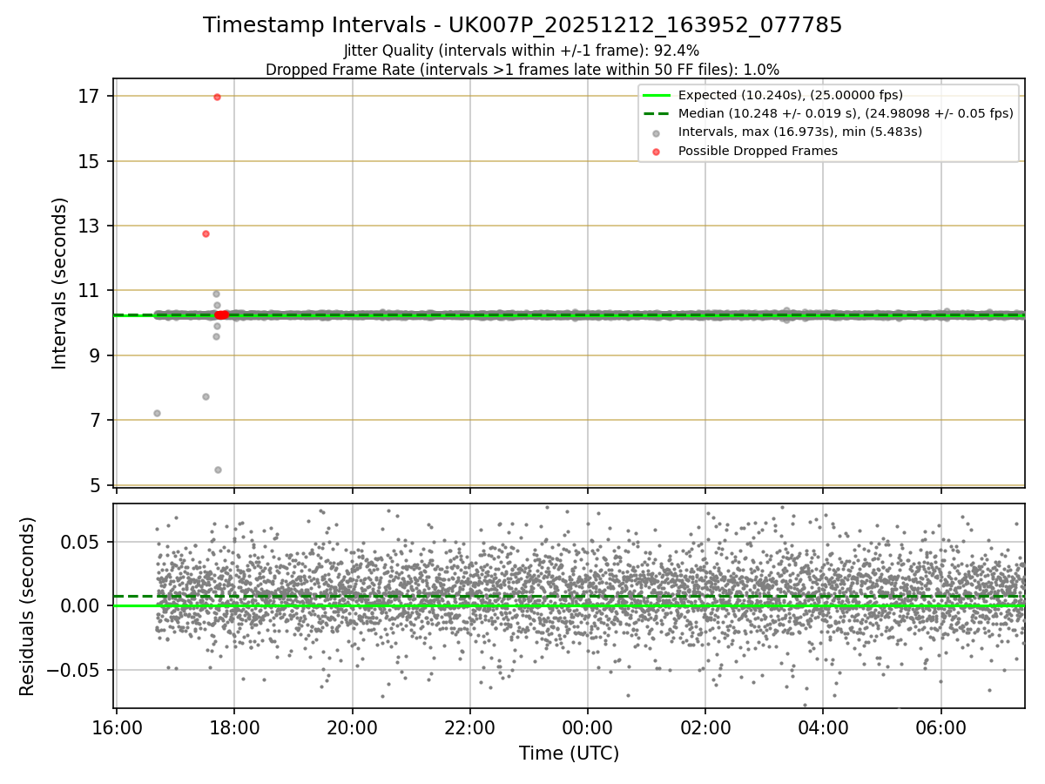Click the lowest gray interval point near 5.5 seconds

218,470
